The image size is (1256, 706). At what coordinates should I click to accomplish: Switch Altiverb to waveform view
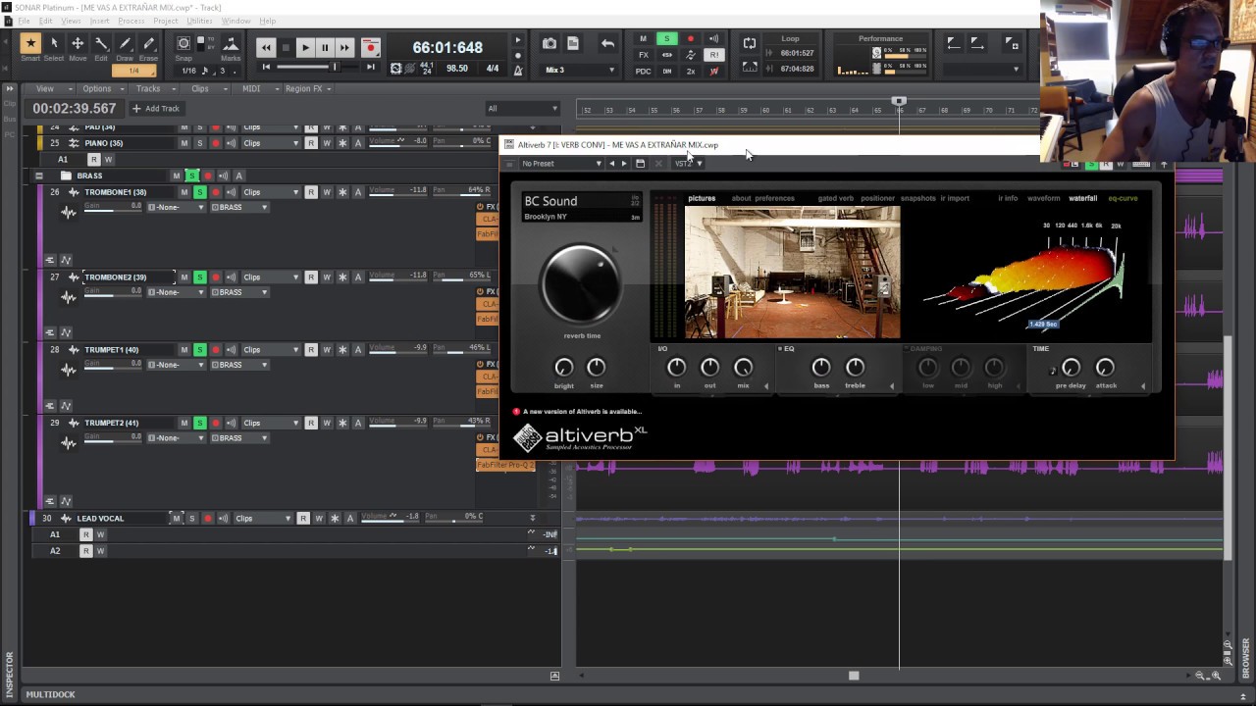pyautogui.click(x=1043, y=198)
